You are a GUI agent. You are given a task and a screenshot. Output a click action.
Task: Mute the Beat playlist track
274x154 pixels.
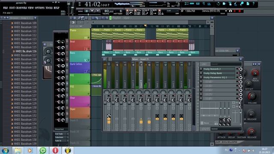[89, 49]
